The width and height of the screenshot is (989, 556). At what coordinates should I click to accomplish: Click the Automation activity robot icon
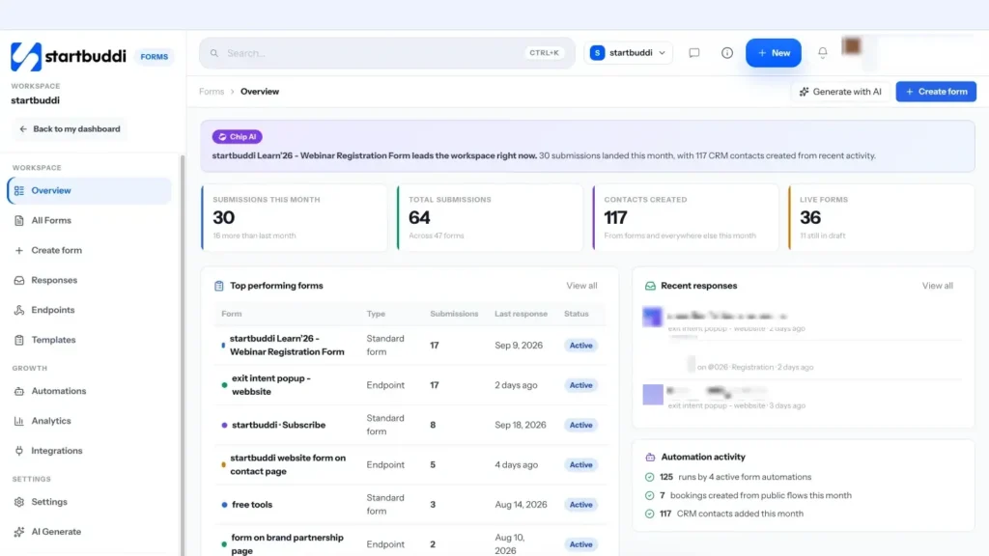650,457
